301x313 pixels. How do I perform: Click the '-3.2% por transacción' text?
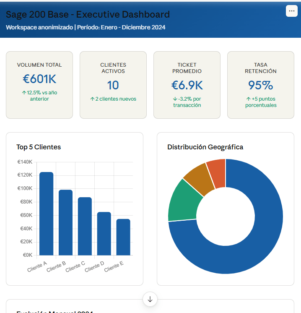pos(187,102)
